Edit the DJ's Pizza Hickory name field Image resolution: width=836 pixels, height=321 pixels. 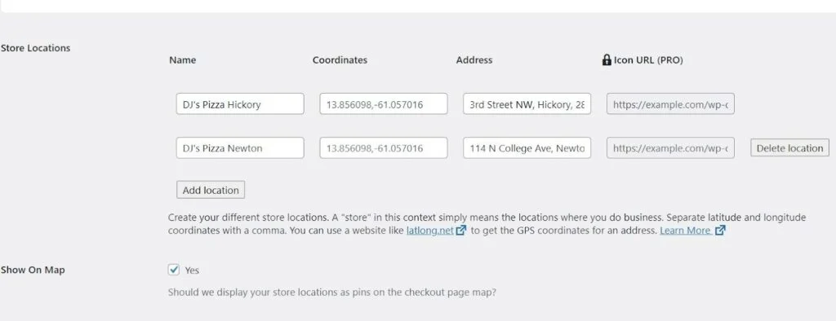click(240, 104)
